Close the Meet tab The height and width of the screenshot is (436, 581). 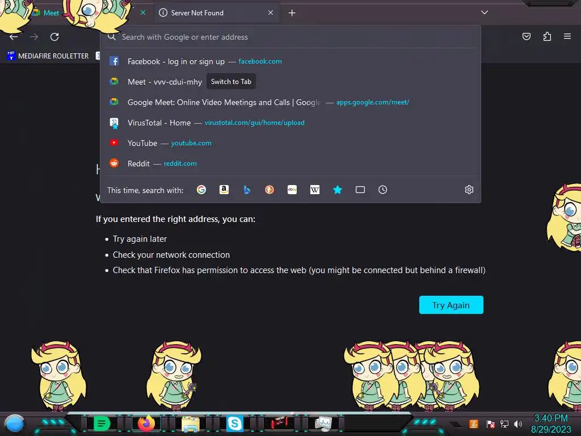(142, 12)
